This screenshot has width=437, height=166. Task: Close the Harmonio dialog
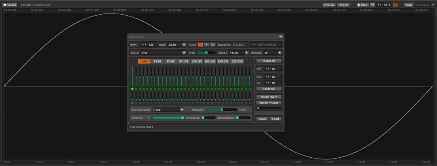pos(280,37)
